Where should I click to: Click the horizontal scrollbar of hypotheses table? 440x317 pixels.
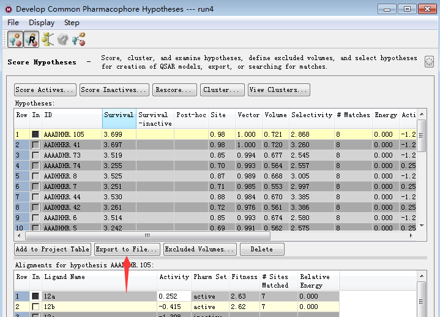(147, 235)
